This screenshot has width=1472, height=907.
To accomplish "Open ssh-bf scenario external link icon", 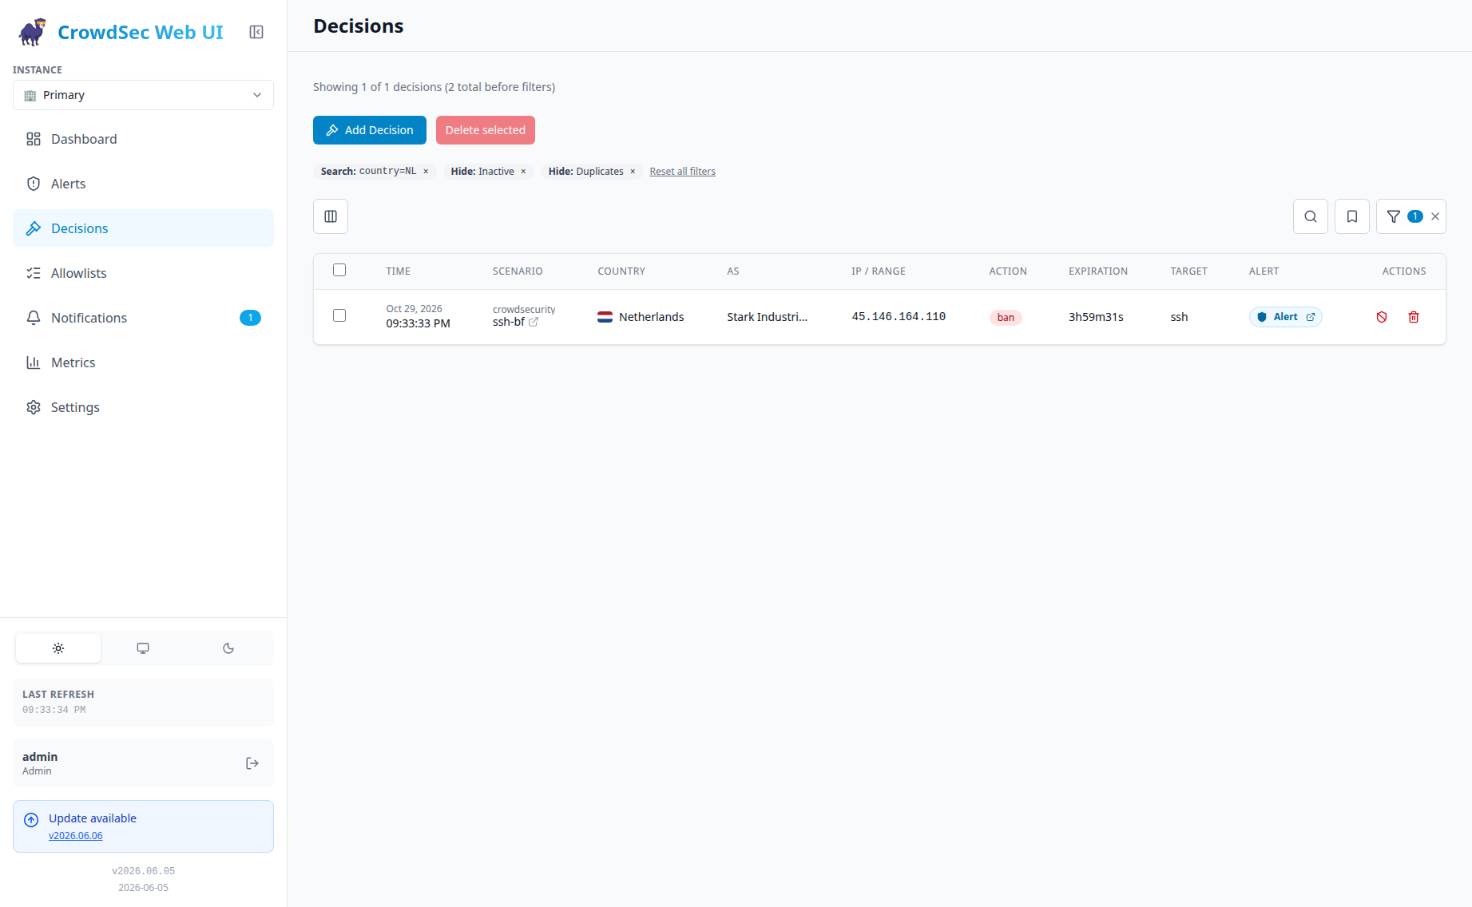I will click(x=534, y=322).
